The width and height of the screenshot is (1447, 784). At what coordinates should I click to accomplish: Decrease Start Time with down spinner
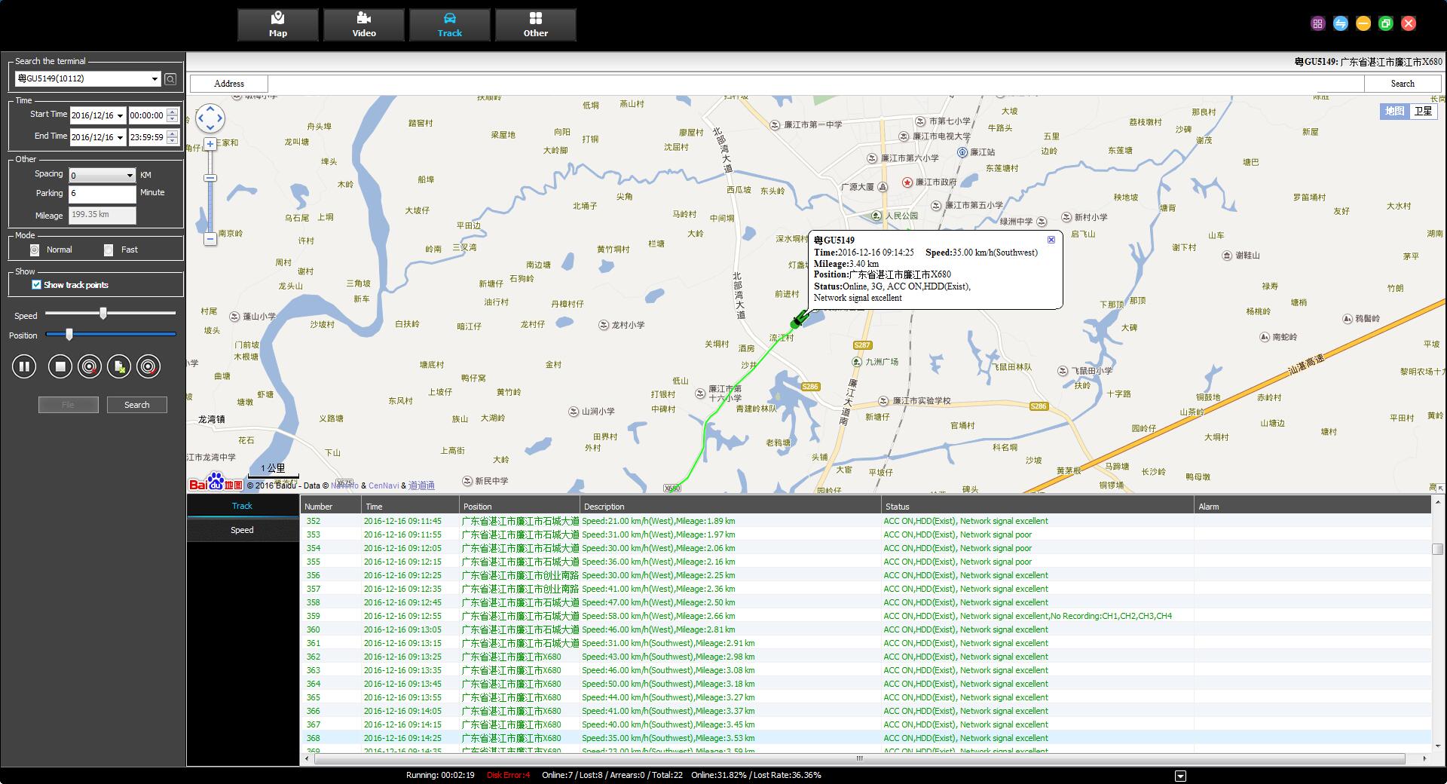pyautogui.click(x=173, y=119)
